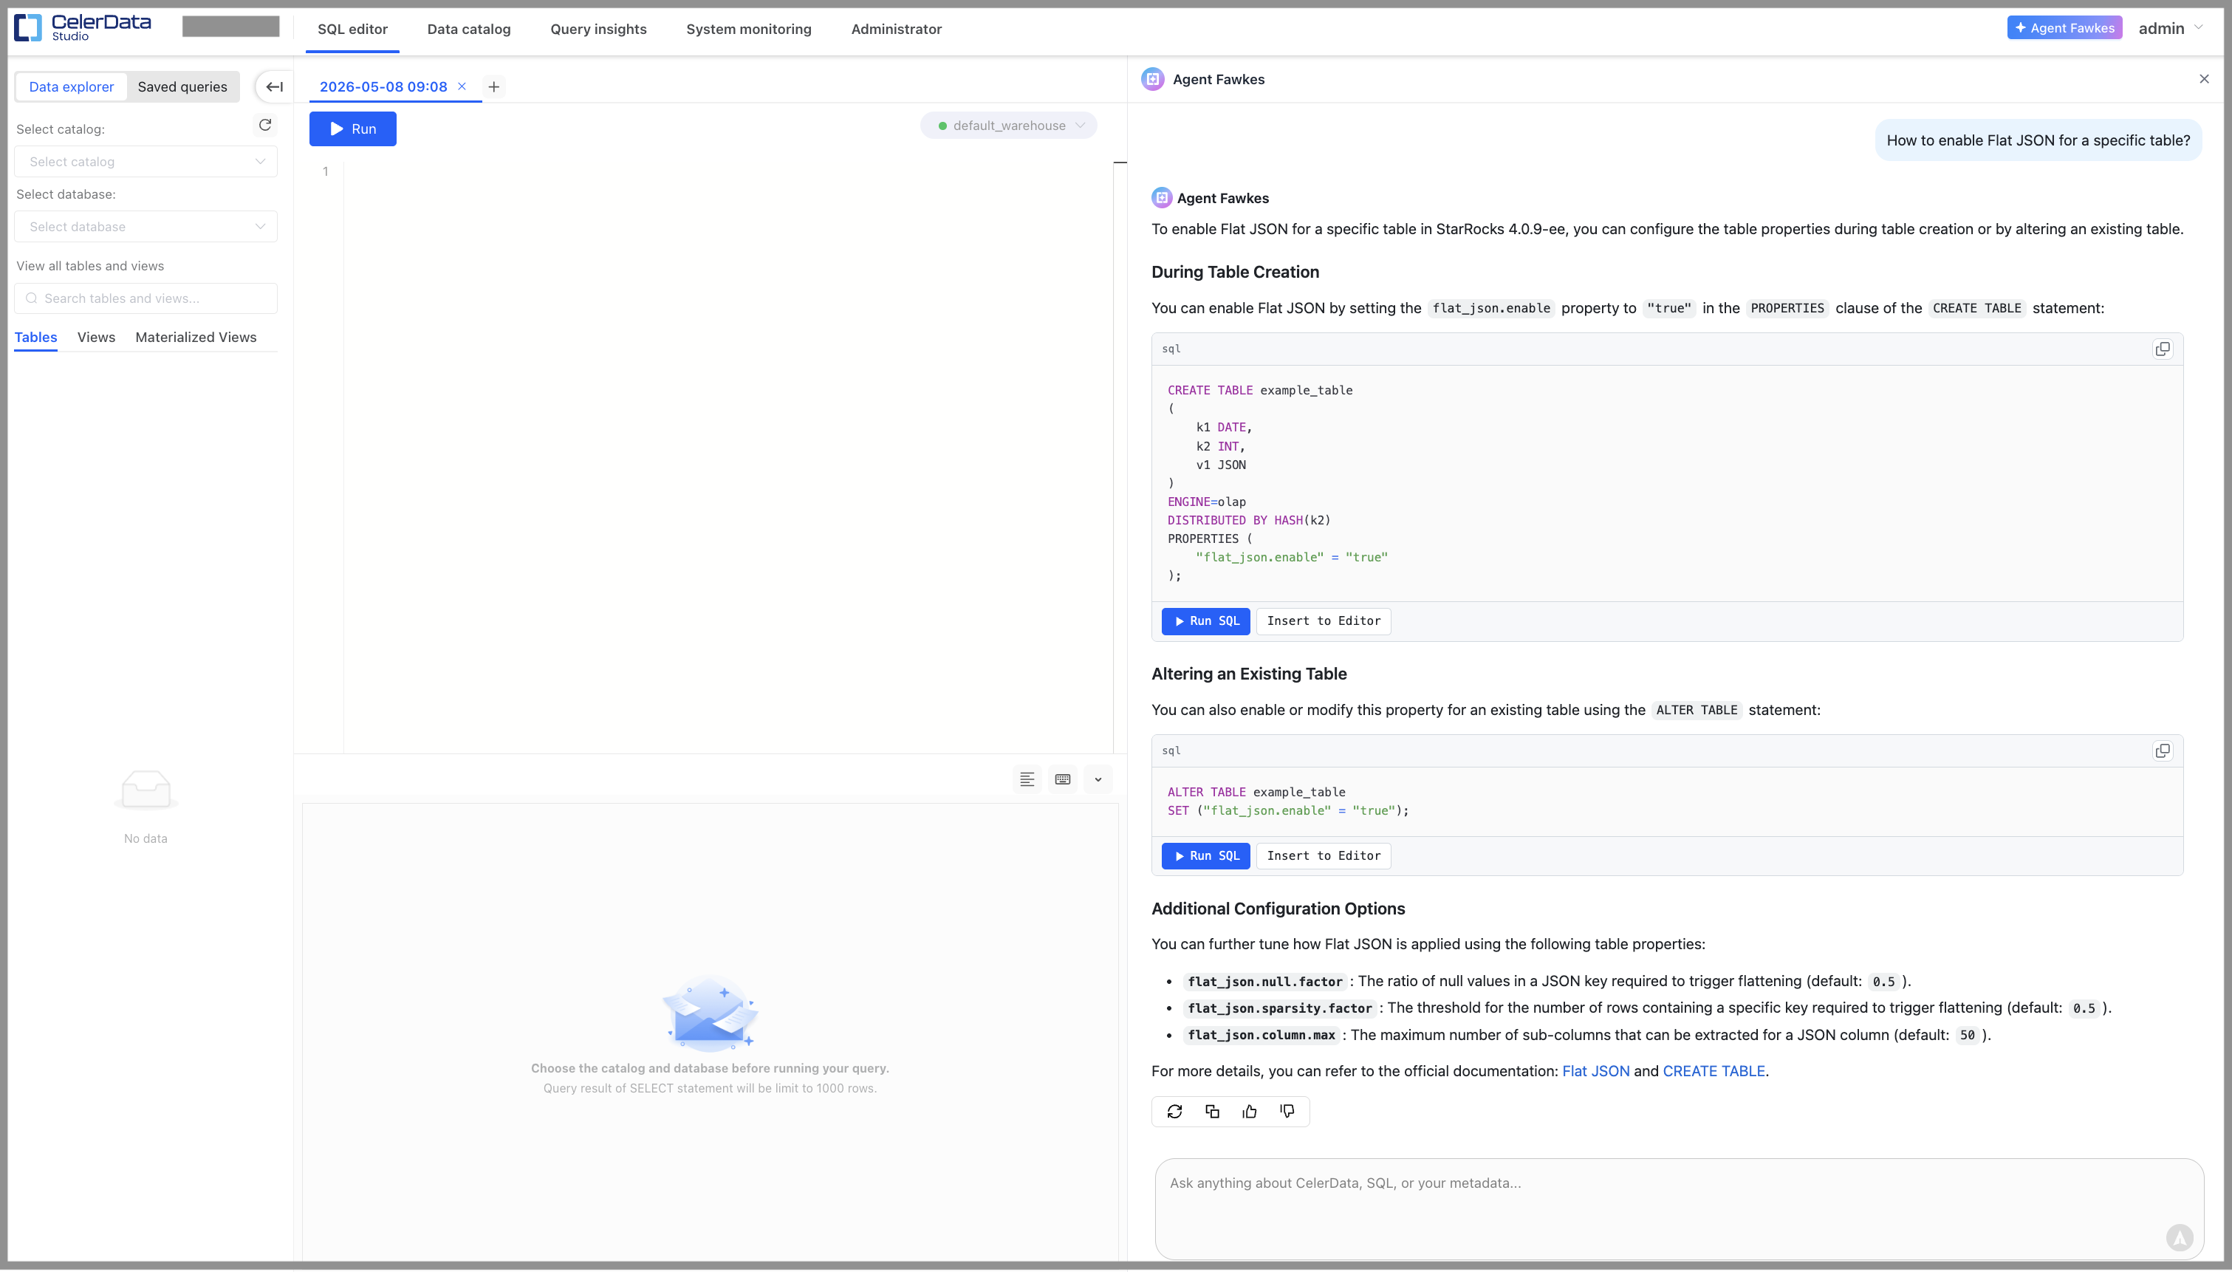Regenerate the Agent Fawkes response
Image resolution: width=2232 pixels, height=1272 pixels.
(1174, 1112)
